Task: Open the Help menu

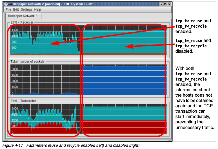Action: (x=37, y=10)
